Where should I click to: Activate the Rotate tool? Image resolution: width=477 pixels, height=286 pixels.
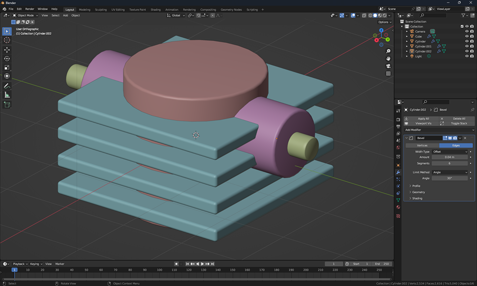(x=7, y=59)
